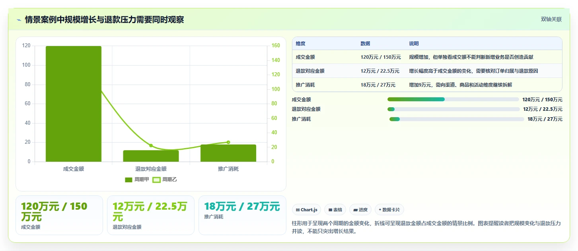Click the paragraph starting 柱形用于呈现
Viewport: 578px width, 251px height.
tap(426, 227)
